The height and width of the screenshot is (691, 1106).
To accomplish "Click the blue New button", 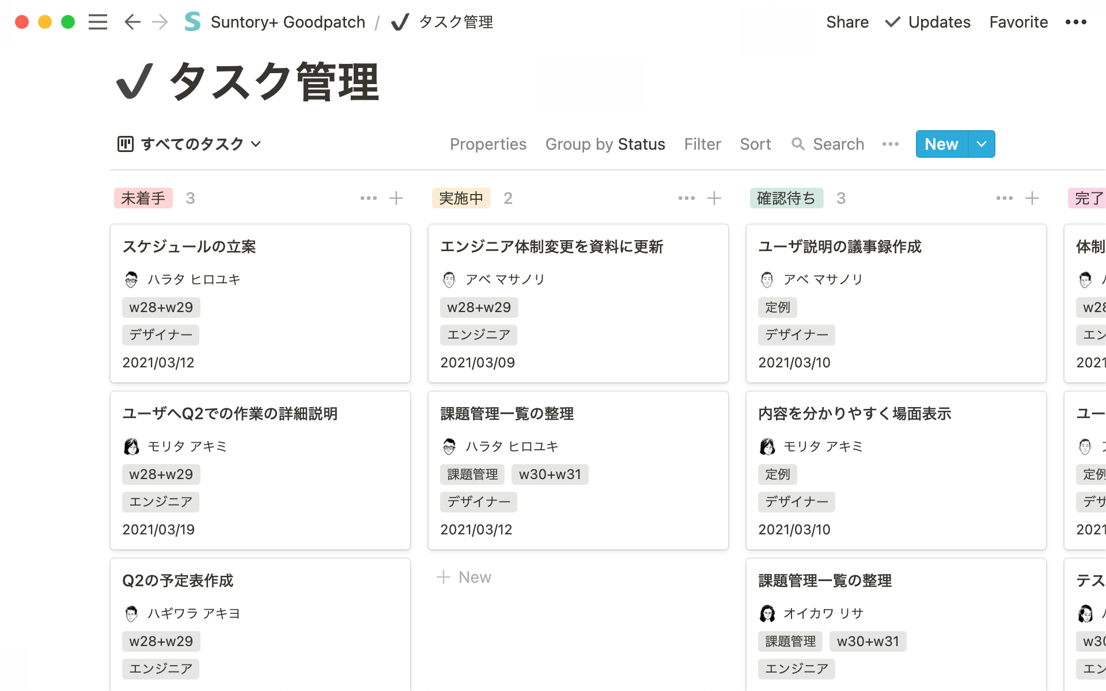I will click(x=941, y=144).
